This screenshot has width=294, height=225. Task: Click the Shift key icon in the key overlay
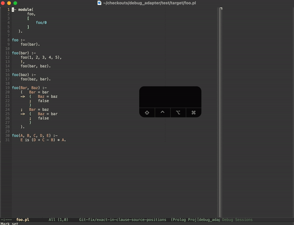(x=147, y=112)
